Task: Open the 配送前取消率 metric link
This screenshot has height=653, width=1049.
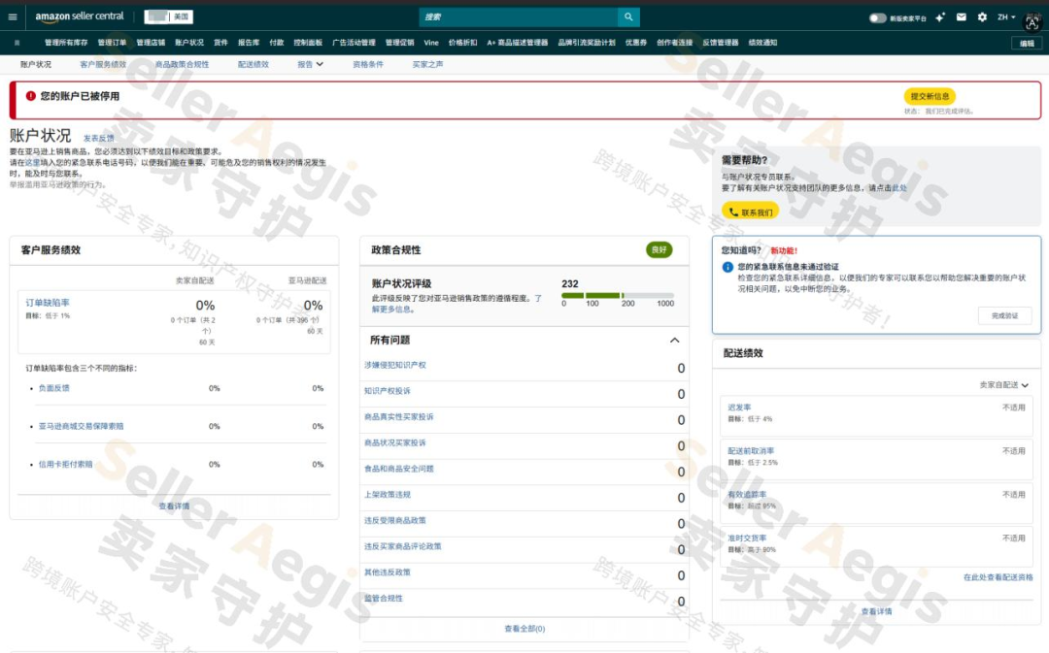Action: click(751, 451)
